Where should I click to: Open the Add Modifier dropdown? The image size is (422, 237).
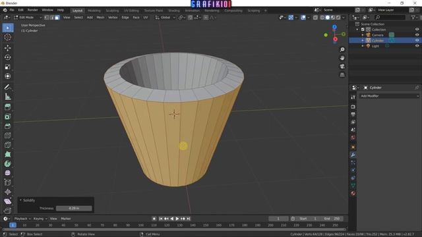[390, 96]
